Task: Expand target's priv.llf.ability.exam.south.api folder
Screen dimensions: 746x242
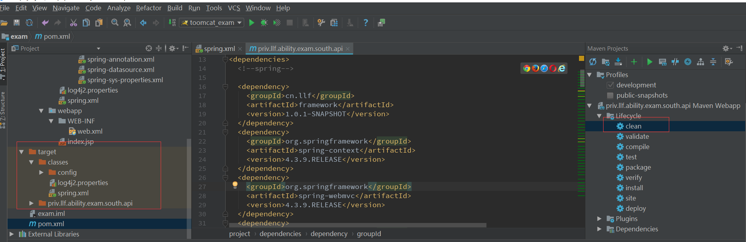Action: (x=31, y=203)
